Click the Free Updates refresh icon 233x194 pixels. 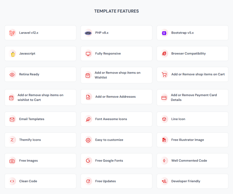click(88, 181)
